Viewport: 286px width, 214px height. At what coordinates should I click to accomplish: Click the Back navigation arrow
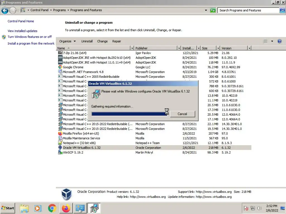click(x=5, y=11)
